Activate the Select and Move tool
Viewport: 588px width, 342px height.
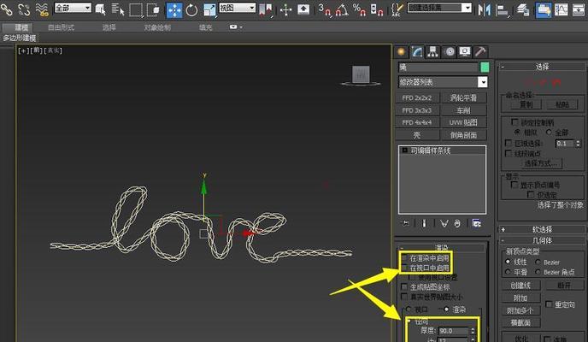pos(174,9)
